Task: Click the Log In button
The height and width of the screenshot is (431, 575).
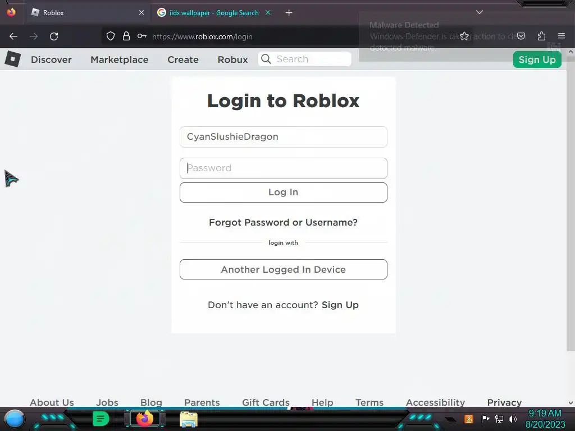Action: 284,192
